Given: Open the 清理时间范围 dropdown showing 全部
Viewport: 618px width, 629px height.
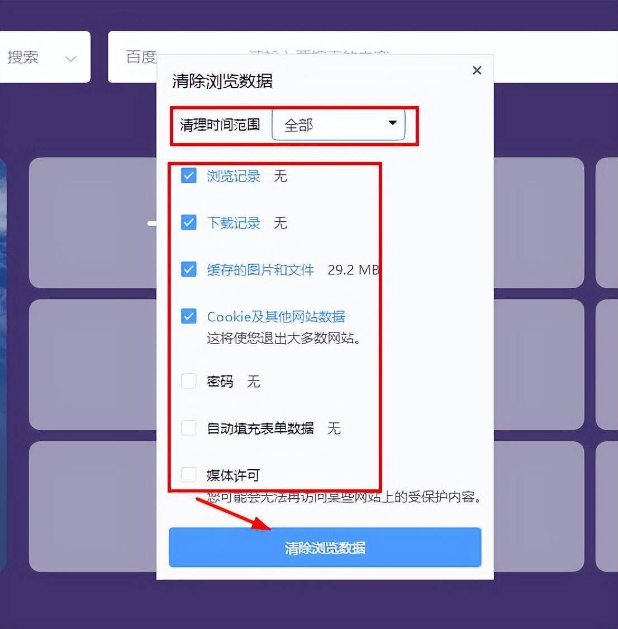Looking at the screenshot, I should tap(338, 125).
